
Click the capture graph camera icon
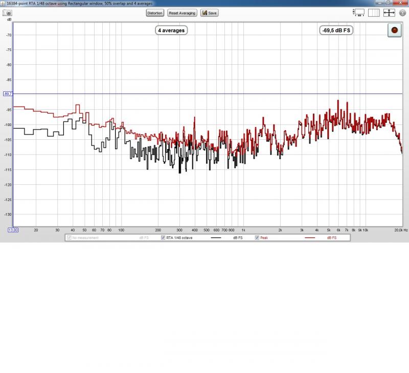8,13
